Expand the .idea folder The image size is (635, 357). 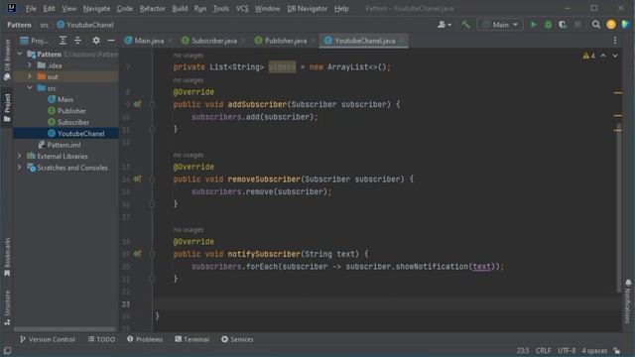30,65
